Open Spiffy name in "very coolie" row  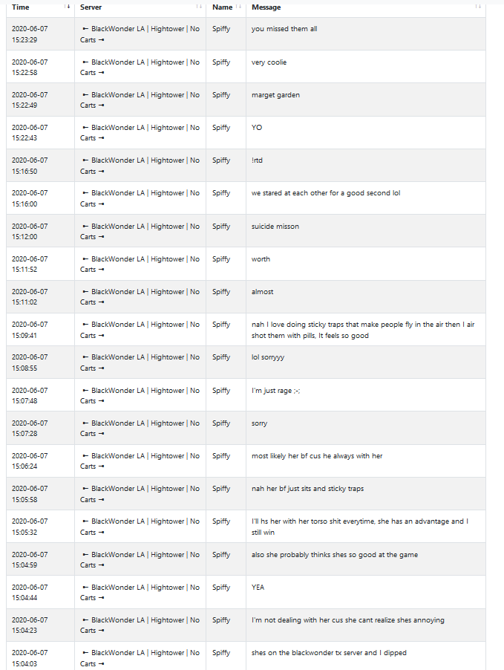[x=221, y=62]
